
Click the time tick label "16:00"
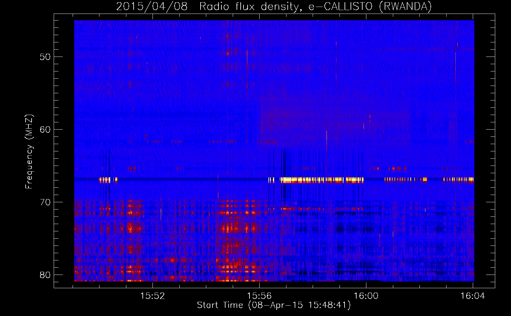click(x=366, y=296)
